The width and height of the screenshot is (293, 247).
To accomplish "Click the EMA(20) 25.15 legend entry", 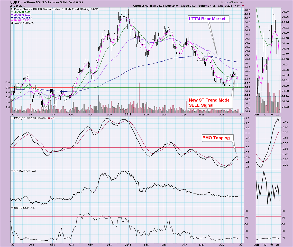I will point(21,12).
